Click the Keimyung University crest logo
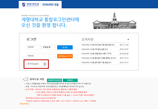Image resolution: width=158 pixels, height=109 pixels. 24,5
